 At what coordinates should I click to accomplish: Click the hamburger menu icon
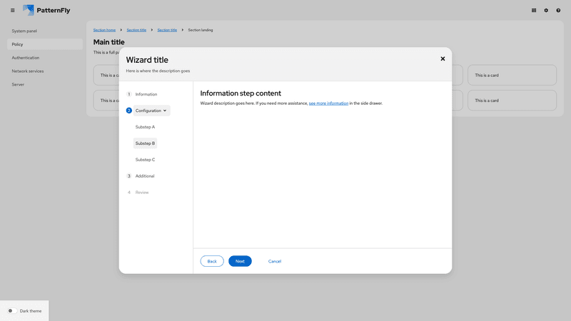point(12,10)
